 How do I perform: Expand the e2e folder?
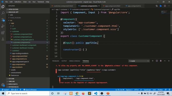click(x=28, y=15)
